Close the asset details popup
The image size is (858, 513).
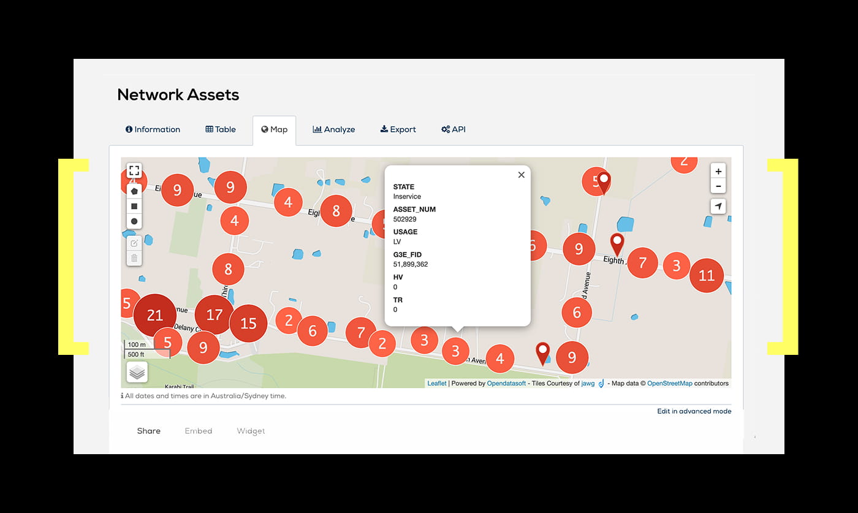pos(521,175)
